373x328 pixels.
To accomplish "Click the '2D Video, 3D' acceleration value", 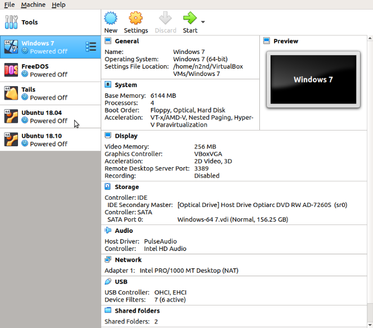I will coord(213,161).
